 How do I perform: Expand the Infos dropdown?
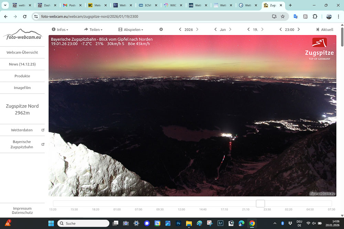60,30
